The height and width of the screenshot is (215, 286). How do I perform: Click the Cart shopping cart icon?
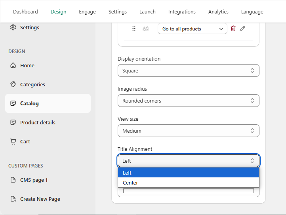tap(13, 141)
